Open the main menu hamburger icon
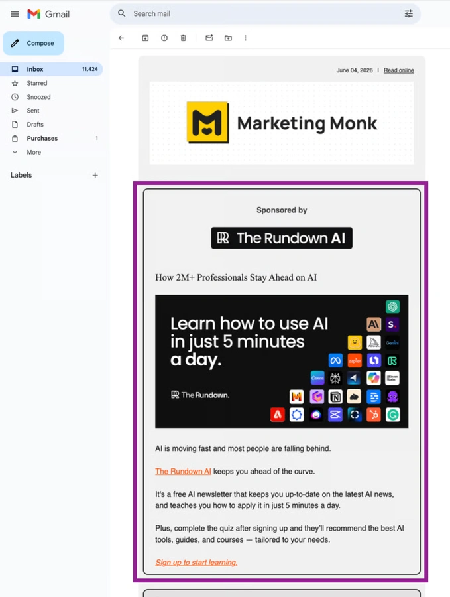The height and width of the screenshot is (597, 450). point(15,14)
